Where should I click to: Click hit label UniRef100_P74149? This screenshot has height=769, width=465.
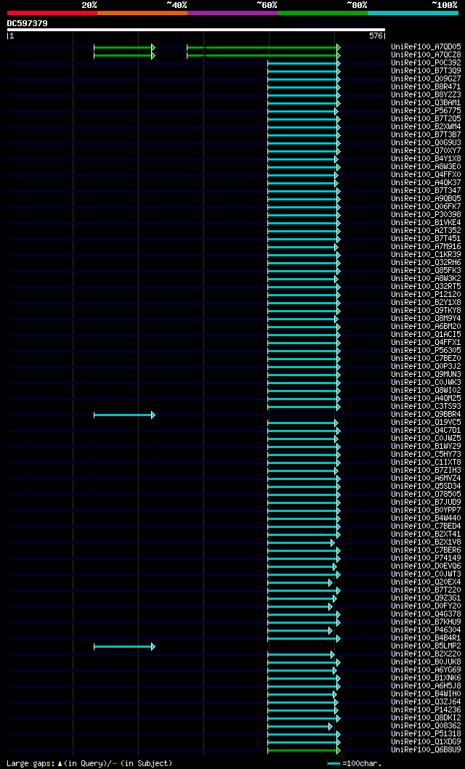[426, 558]
